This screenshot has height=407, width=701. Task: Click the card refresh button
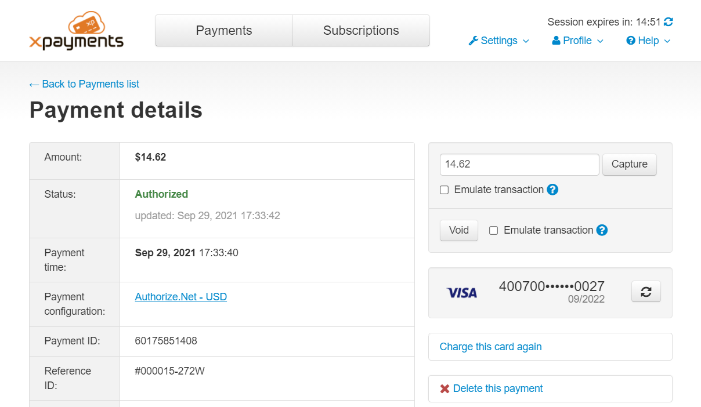coord(646,292)
